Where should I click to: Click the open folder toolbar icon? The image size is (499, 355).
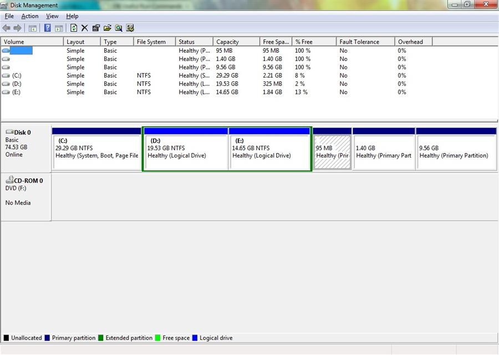tap(107, 28)
